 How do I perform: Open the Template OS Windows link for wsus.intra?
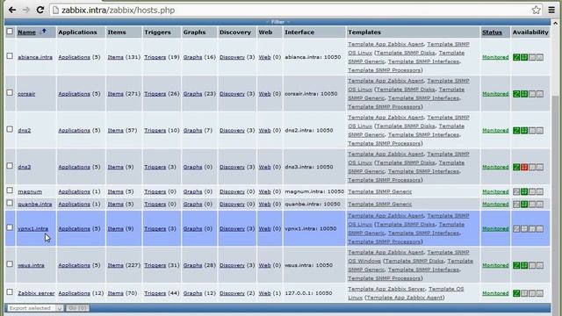tap(364, 261)
